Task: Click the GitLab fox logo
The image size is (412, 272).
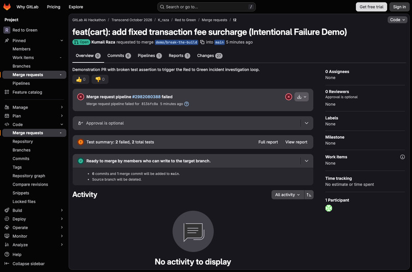Action: point(7,7)
